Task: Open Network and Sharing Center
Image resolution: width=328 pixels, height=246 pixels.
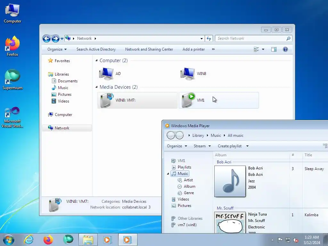Action: point(149,49)
